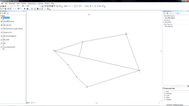Select the End Point Arc Segment tool
Image resolution: width=189 pixels, height=106 pixels.
coord(77,6)
